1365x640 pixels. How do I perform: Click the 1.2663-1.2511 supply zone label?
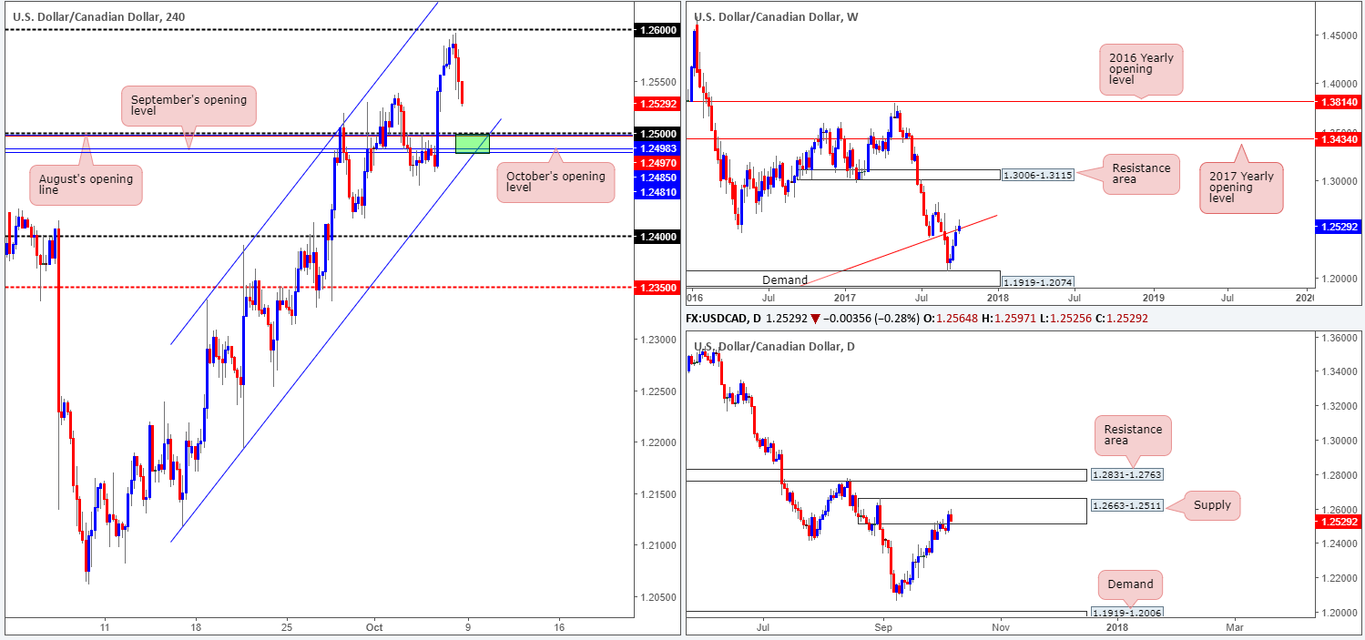tap(1126, 505)
